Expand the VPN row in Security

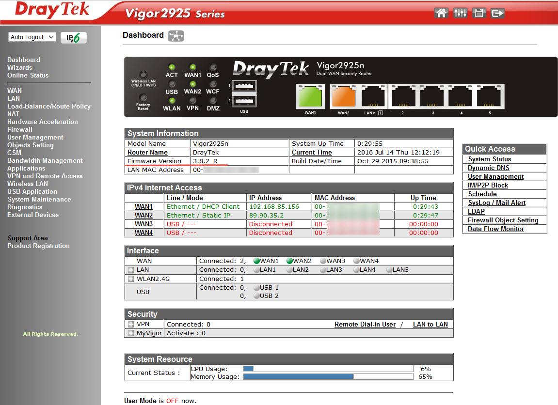point(131,324)
